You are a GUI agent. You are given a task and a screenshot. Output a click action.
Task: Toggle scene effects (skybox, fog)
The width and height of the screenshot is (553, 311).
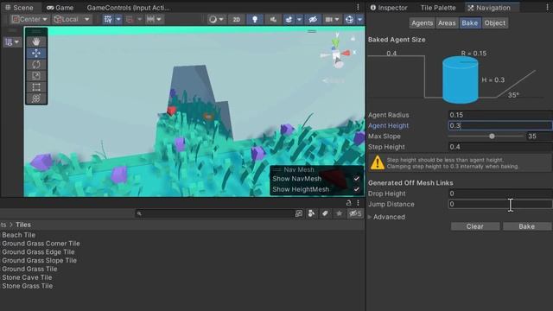tap(289, 19)
